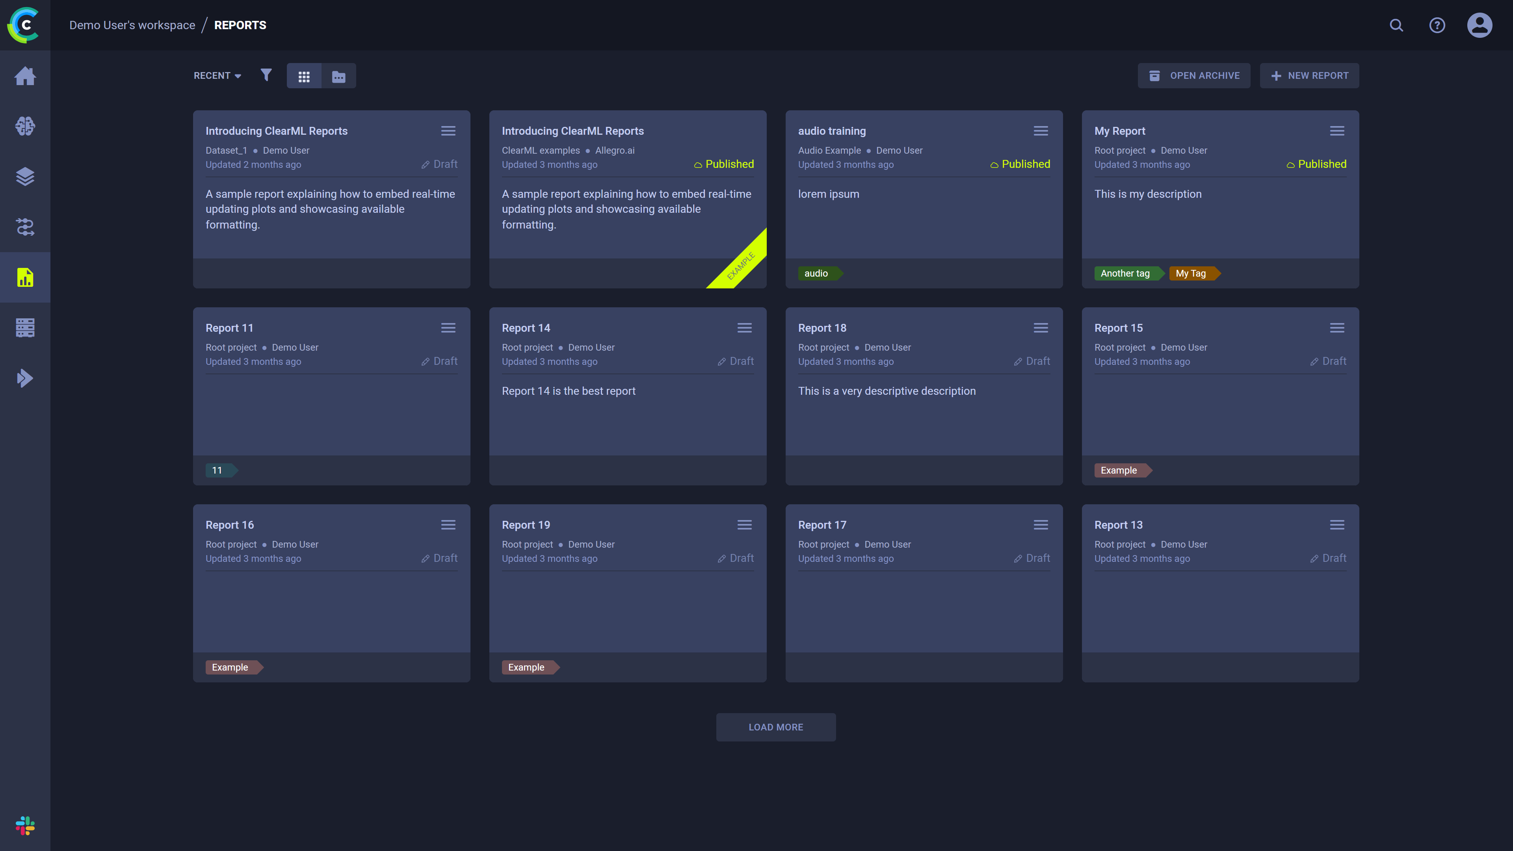Viewport: 1513px width, 851px height.
Task: Open Workers and Queues from the sidebar
Action: (25, 327)
